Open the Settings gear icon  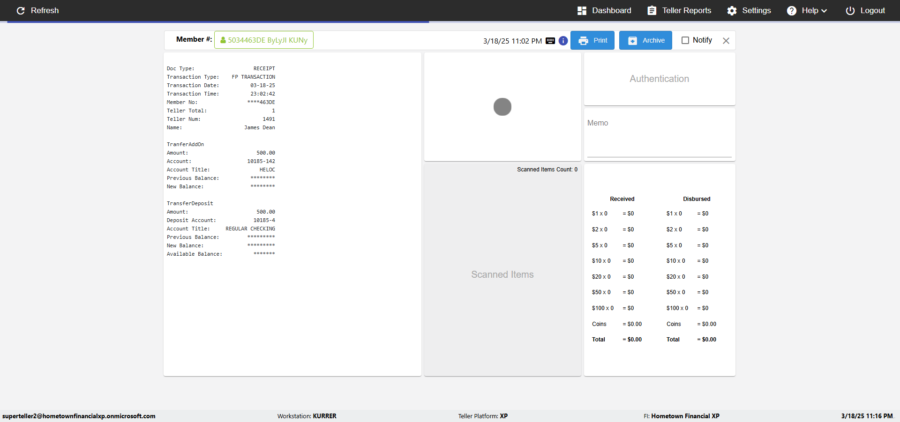tap(732, 10)
